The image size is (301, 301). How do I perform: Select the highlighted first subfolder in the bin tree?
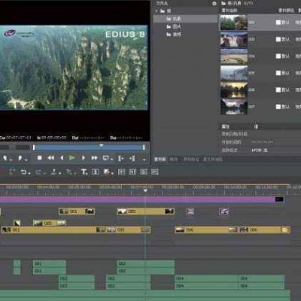185,19
